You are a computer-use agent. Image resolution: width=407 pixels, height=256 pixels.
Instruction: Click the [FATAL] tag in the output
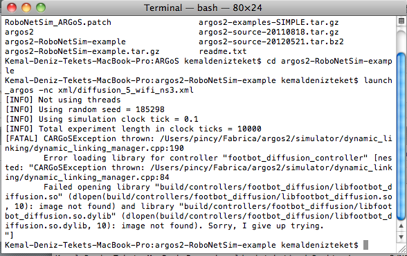pyautogui.click(x=22, y=138)
